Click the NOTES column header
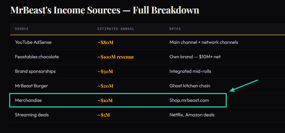This screenshot has height=133, width=285. pyautogui.click(x=175, y=29)
